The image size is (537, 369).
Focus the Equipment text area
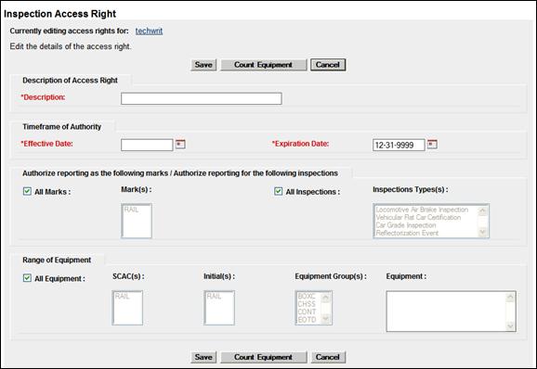[x=451, y=312]
